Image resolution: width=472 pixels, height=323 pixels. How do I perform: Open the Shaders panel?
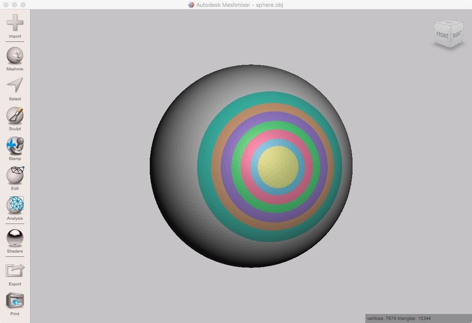click(x=15, y=241)
